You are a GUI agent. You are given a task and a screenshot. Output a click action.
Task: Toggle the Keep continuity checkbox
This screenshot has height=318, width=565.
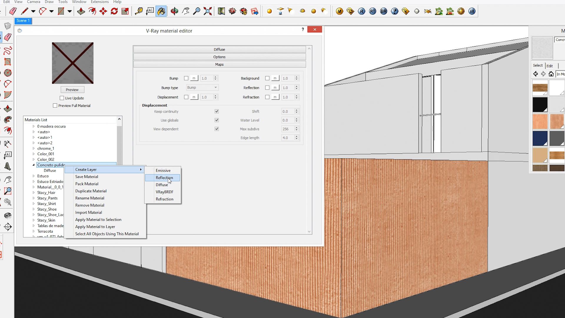click(217, 111)
